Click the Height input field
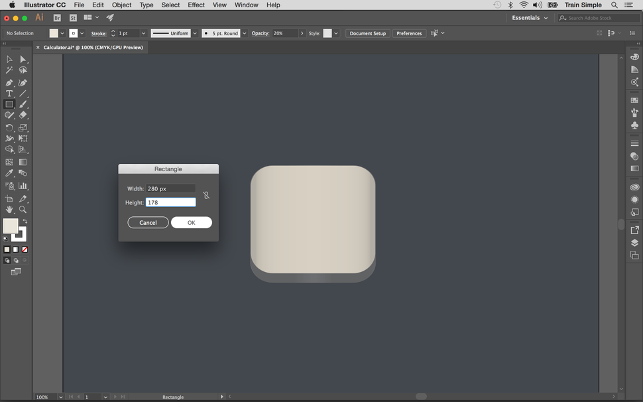This screenshot has height=402, width=643. tap(170, 202)
